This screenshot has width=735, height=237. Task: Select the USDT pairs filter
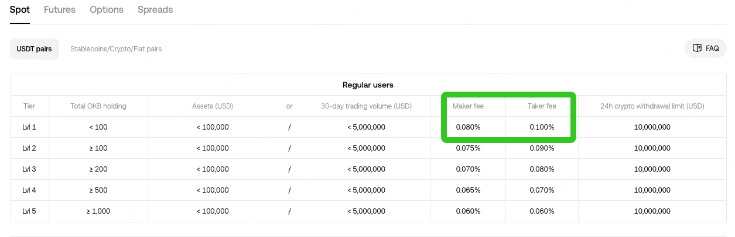tap(35, 49)
